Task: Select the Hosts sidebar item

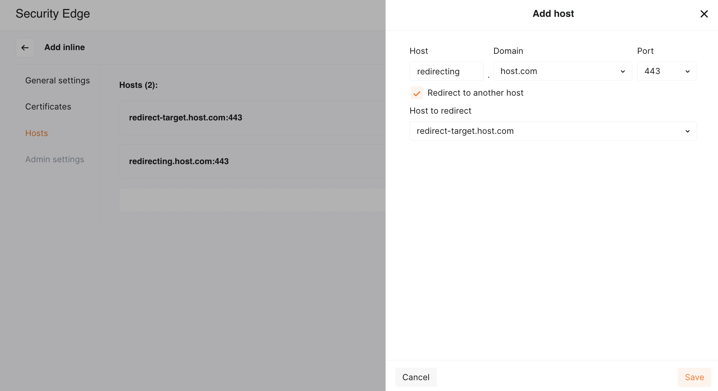Action: point(36,133)
